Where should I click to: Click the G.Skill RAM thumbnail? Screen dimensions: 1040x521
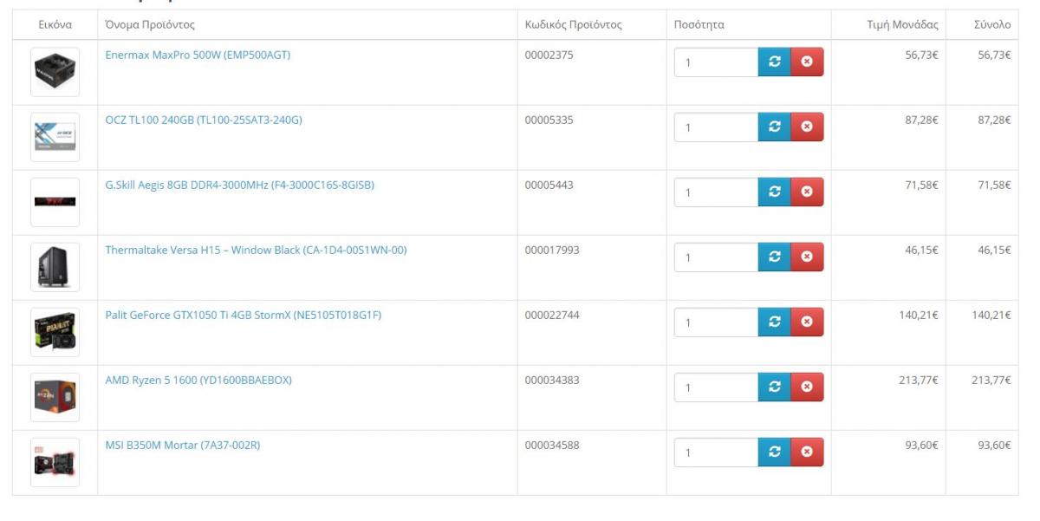pos(55,202)
